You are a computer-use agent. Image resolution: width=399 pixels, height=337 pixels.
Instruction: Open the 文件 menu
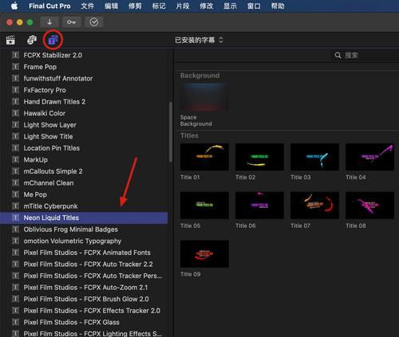(88, 6)
